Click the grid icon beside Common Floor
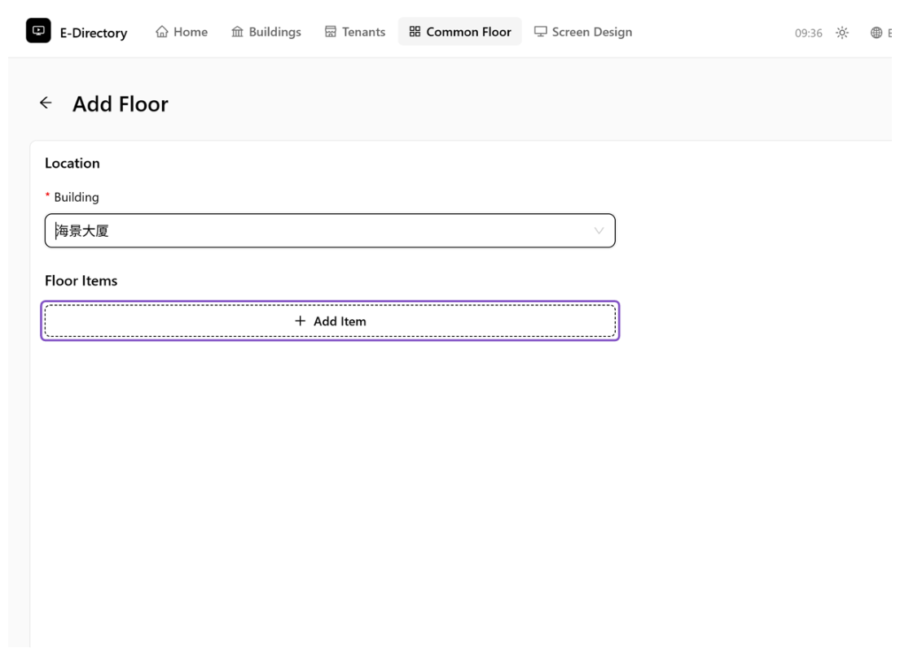900x656 pixels. click(x=415, y=32)
